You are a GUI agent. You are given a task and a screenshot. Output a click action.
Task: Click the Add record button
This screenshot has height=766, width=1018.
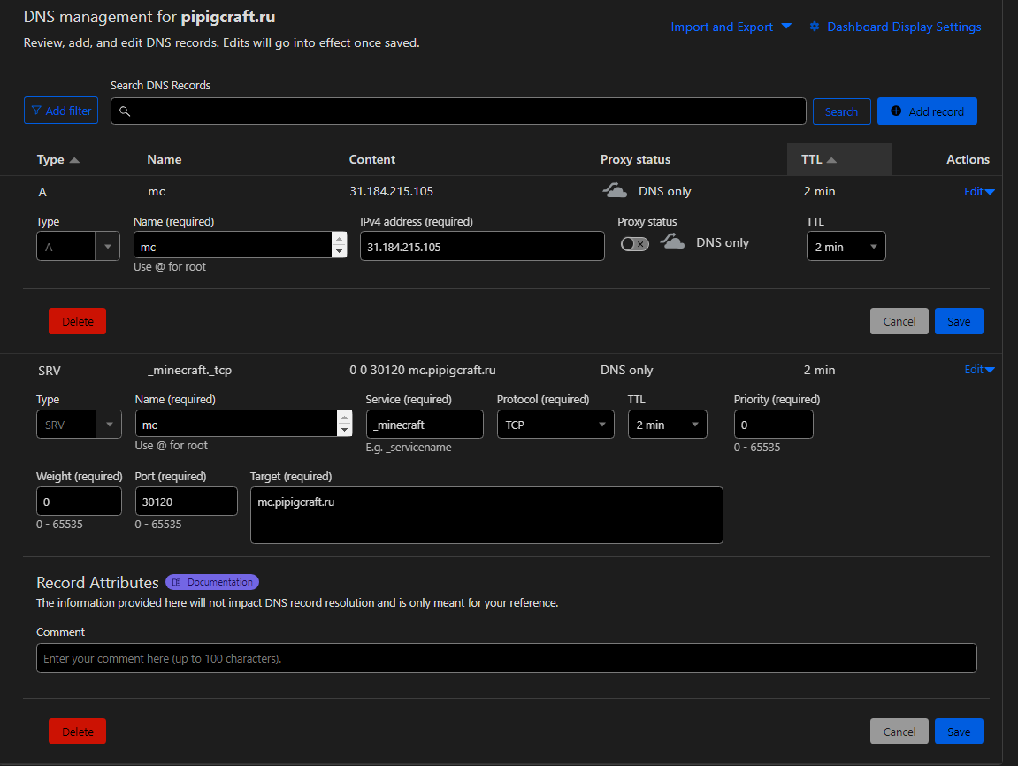click(927, 111)
